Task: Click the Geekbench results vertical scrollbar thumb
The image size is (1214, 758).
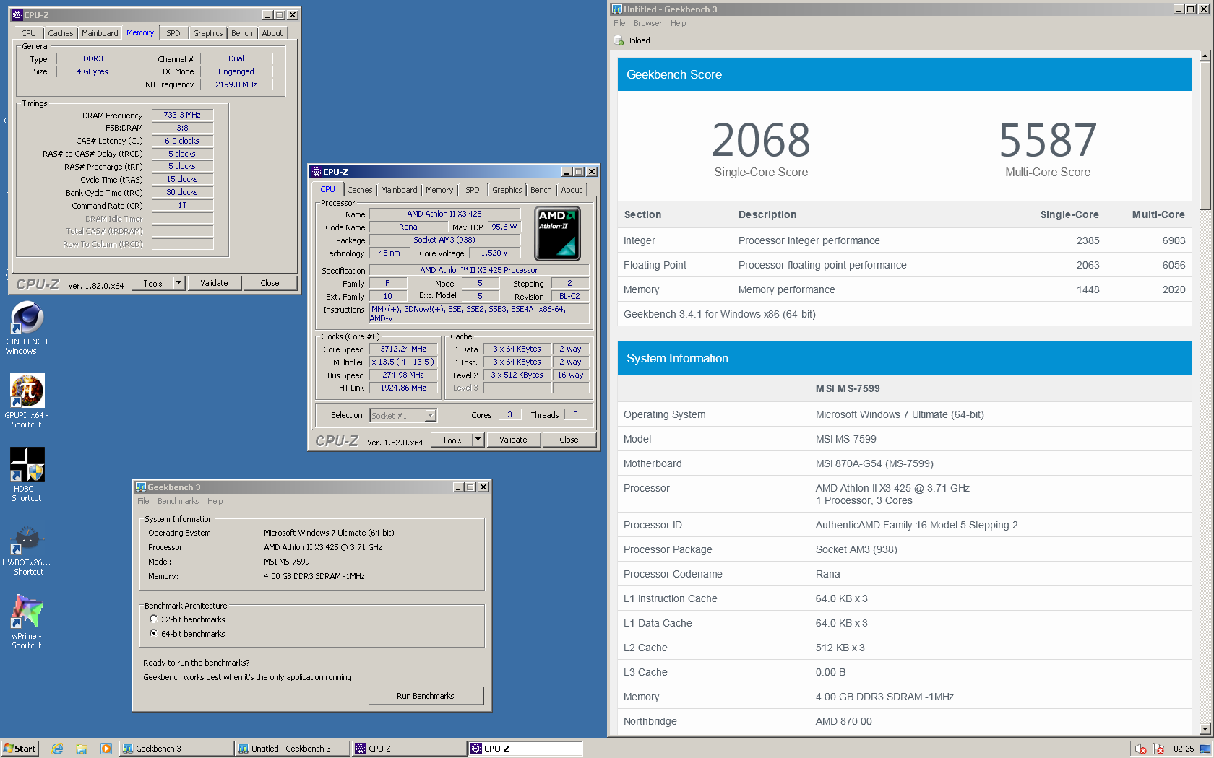Action: point(1205,135)
